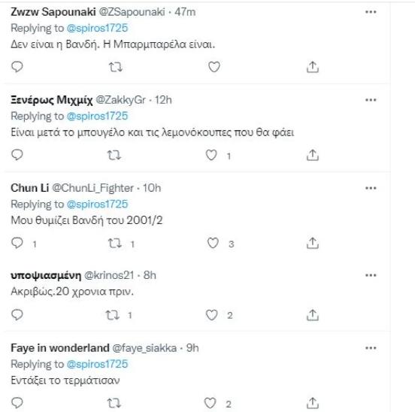Screen dimensions: 415x412
Task: Reply to Chun Li's tweet
Action: pyautogui.click(x=17, y=243)
